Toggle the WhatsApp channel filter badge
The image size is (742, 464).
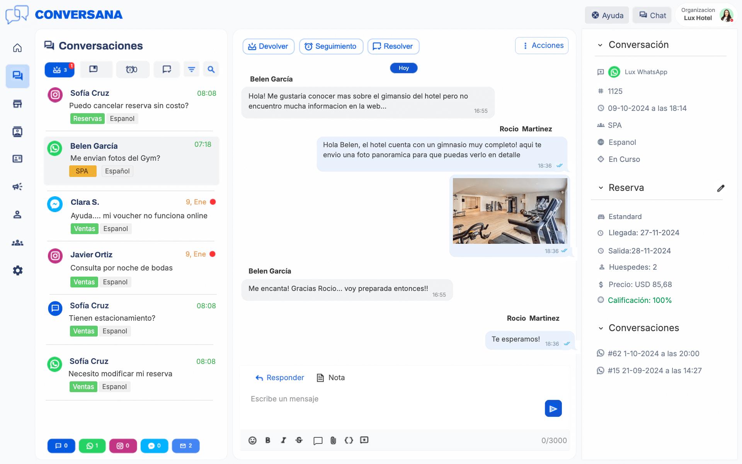[x=92, y=446]
